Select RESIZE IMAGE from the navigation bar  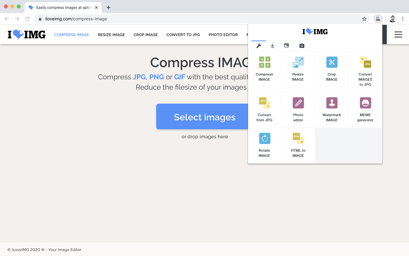coord(111,35)
